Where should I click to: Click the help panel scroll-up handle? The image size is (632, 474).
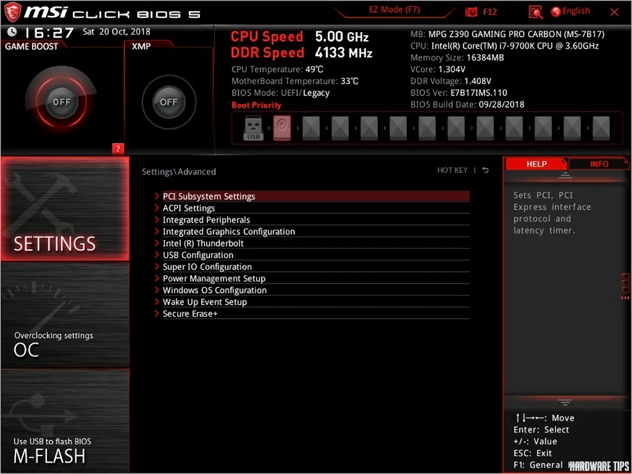click(565, 175)
